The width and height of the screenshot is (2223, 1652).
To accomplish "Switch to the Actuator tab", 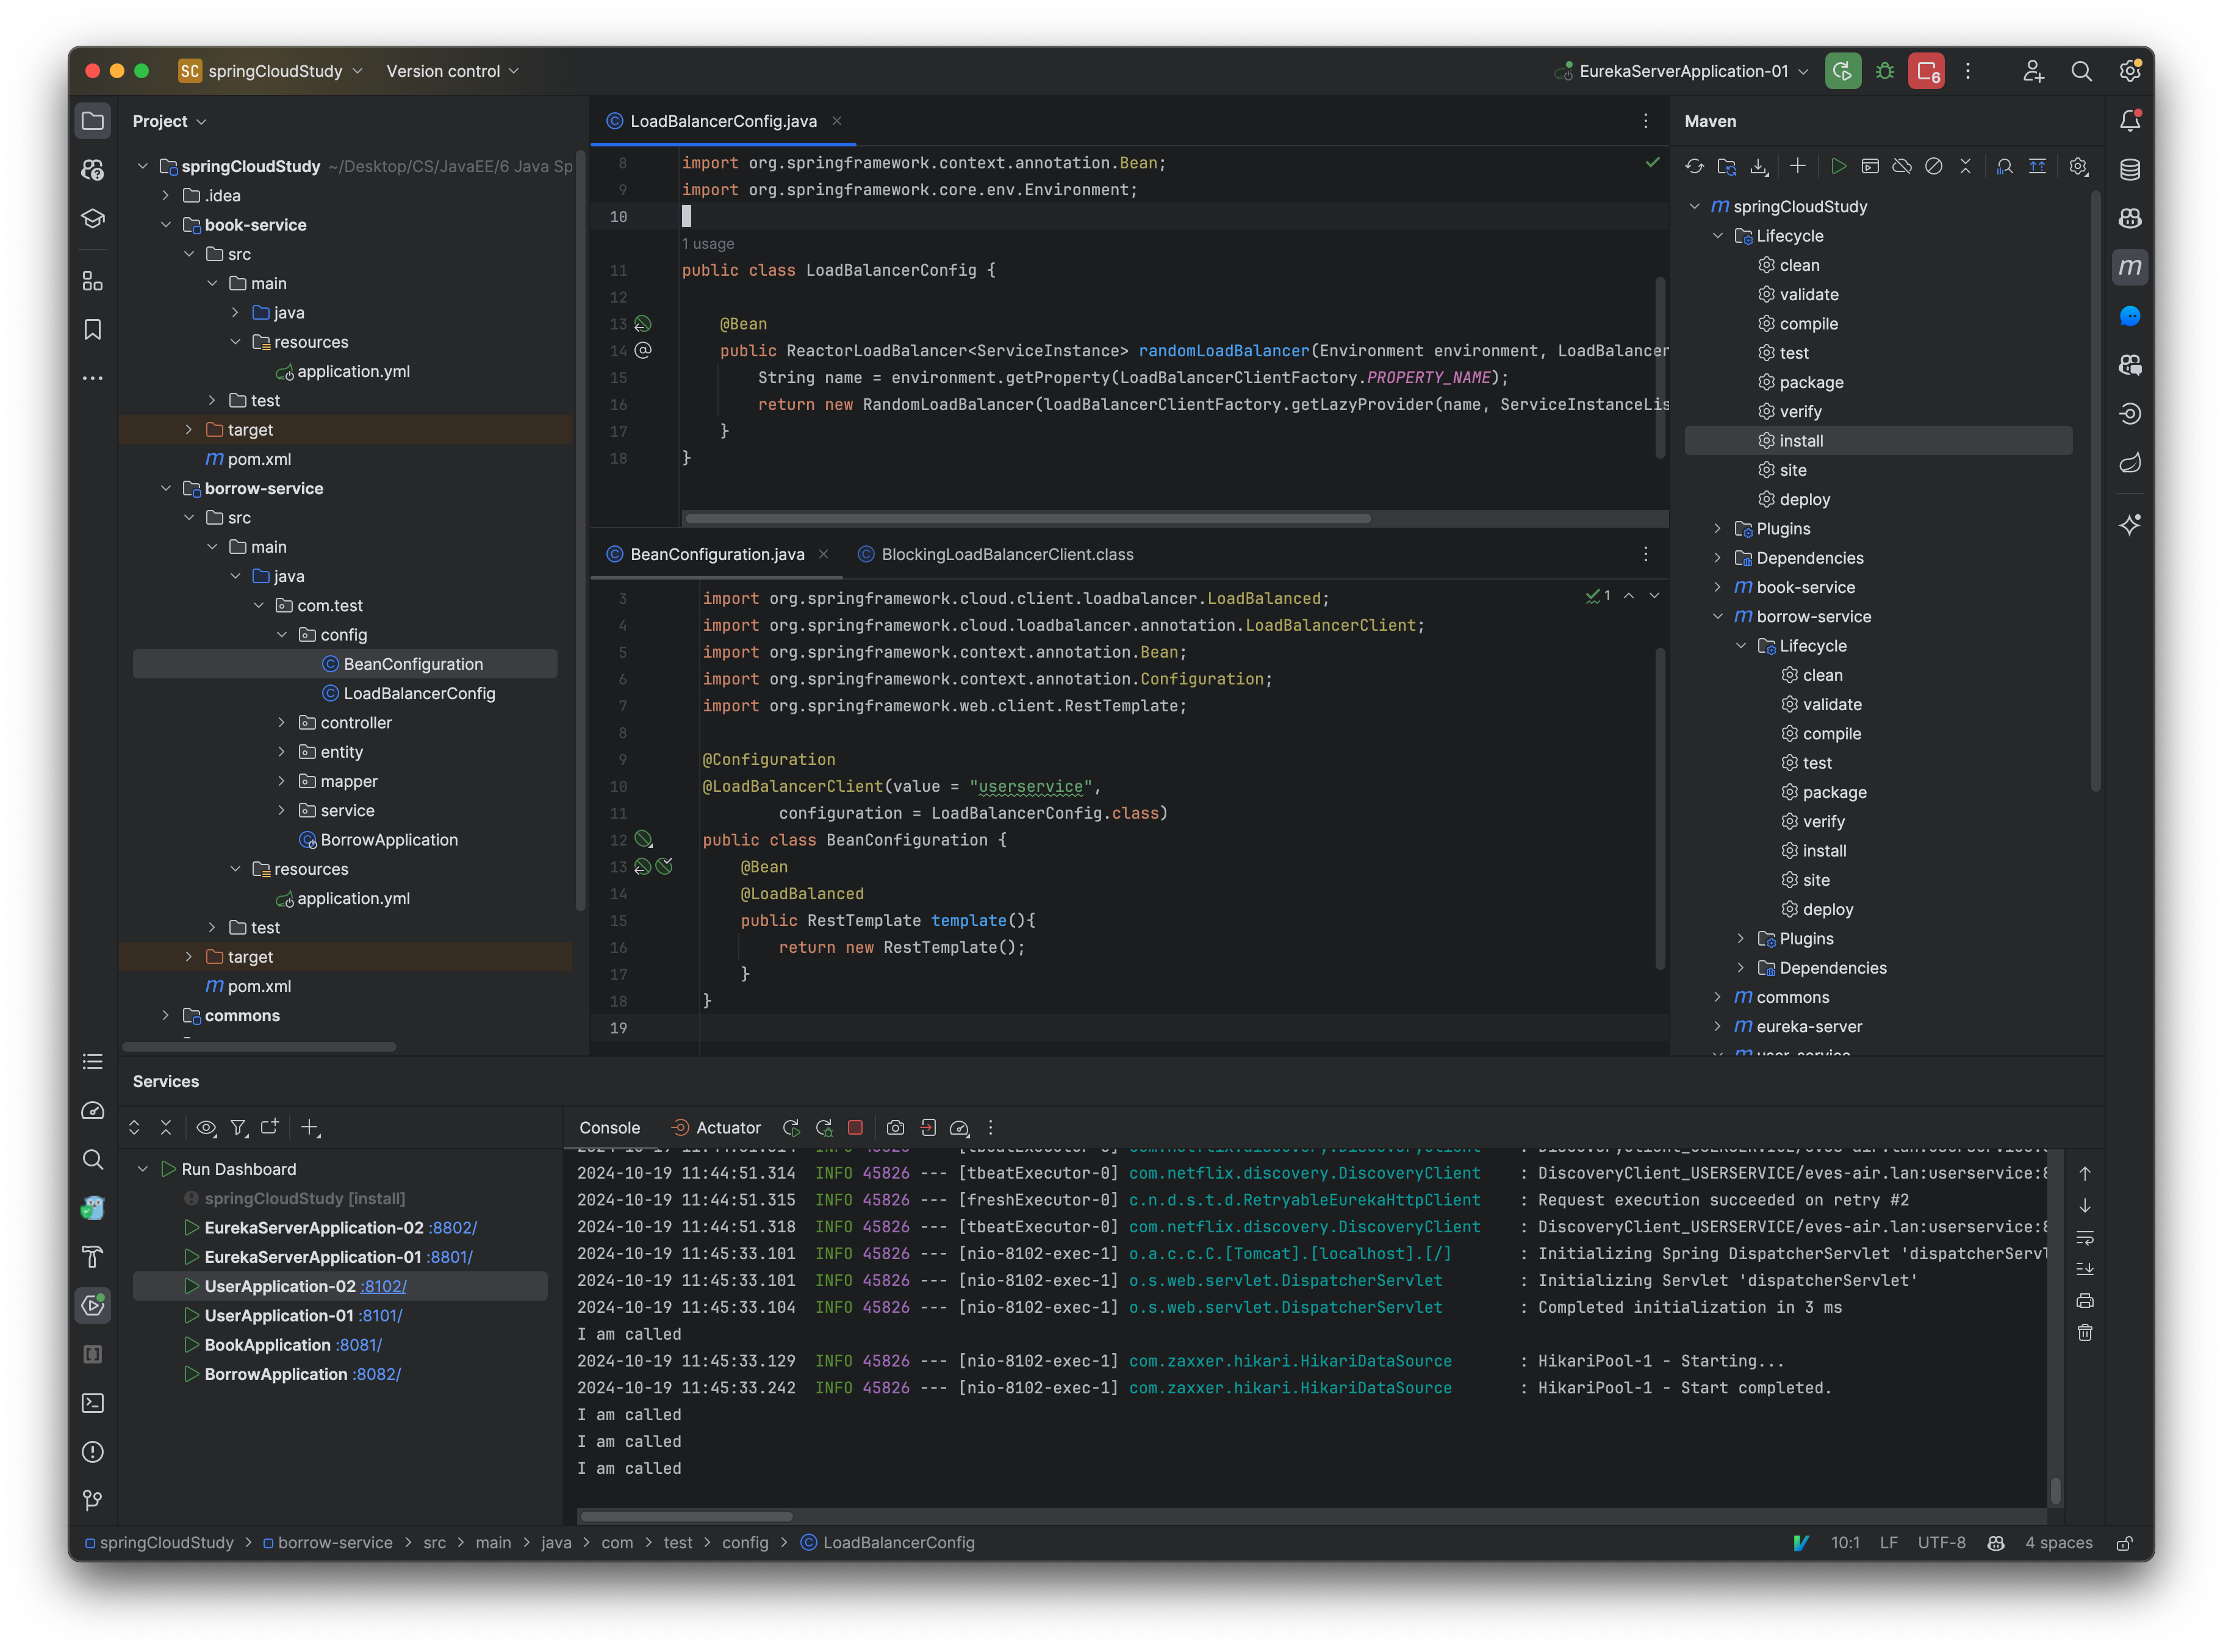I will pyautogui.click(x=727, y=1127).
